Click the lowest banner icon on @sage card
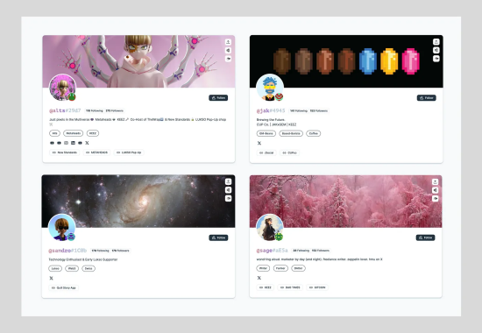Viewport: 482px width, 333px height. pyautogui.click(x=436, y=198)
